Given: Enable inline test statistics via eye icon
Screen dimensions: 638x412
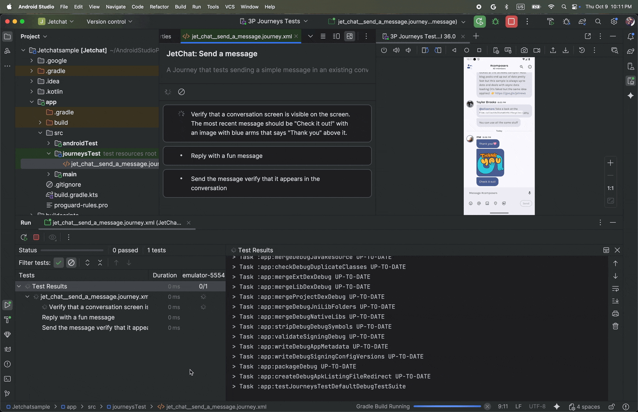Looking at the screenshot, I should [x=52, y=237].
